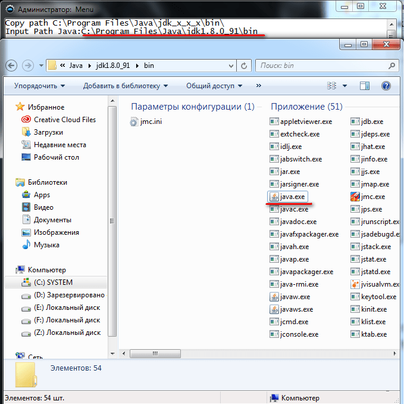Select the (E:) Локальный диск drive
Screen dimensions: 404x404
click(x=67, y=307)
